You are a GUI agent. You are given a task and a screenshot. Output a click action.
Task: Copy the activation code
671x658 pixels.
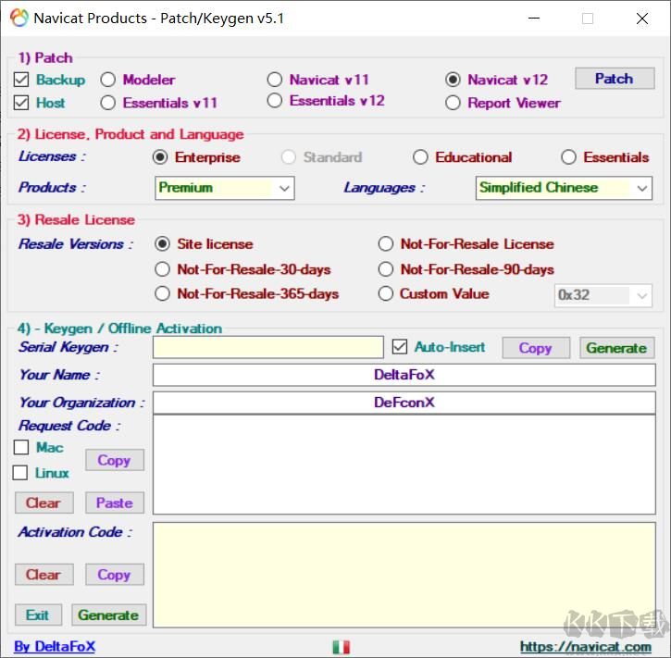(114, 575)
